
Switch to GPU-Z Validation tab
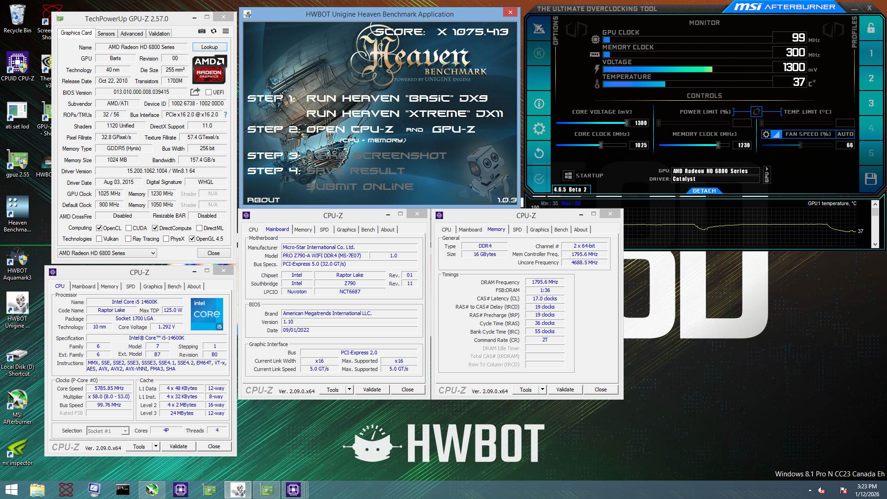point(159,34)
